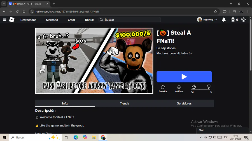
Task: Open the volume control in system tray
Action: pos(206,137)
